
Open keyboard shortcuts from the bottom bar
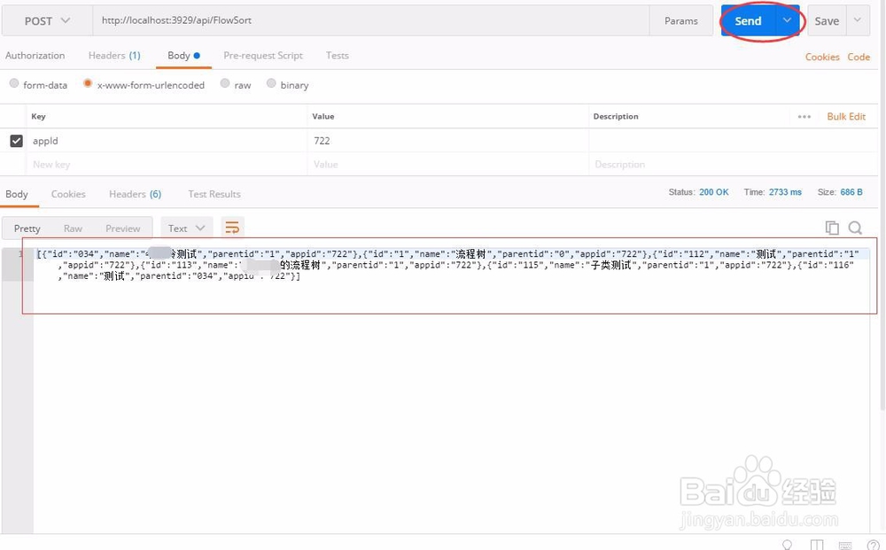coord(845,544)
